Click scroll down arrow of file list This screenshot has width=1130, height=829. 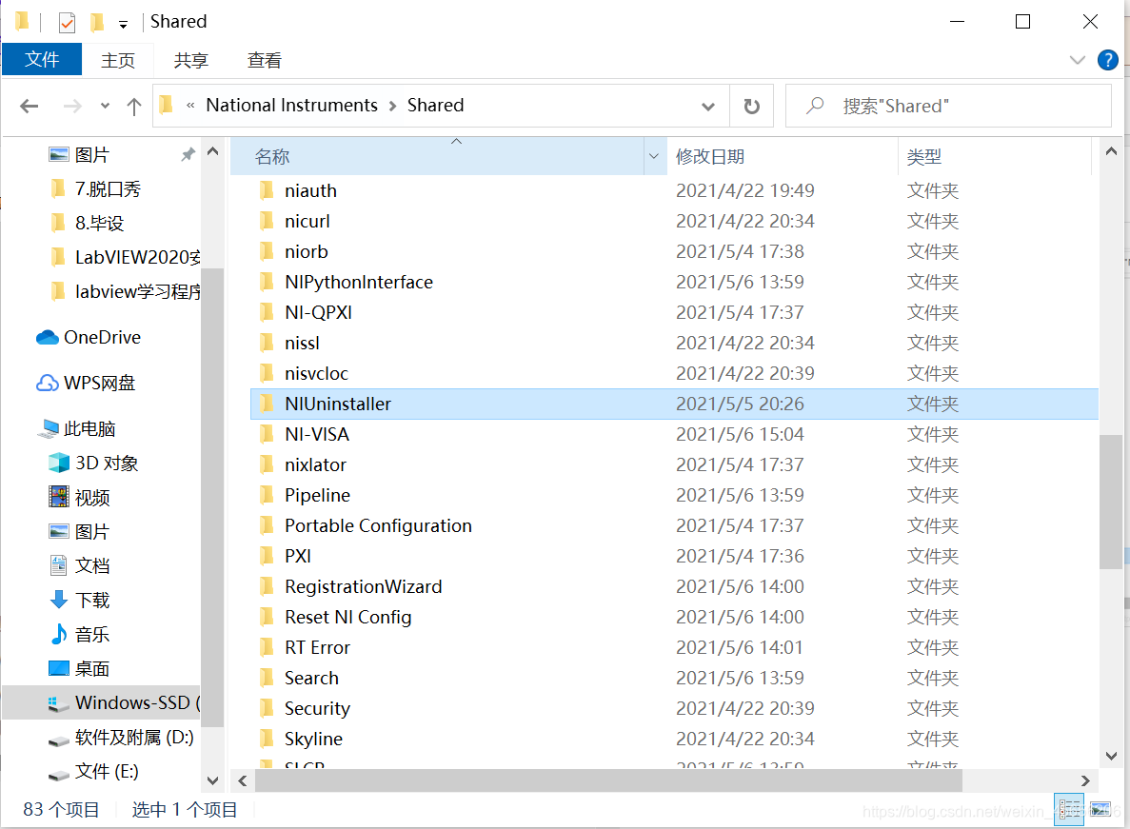1111,756
